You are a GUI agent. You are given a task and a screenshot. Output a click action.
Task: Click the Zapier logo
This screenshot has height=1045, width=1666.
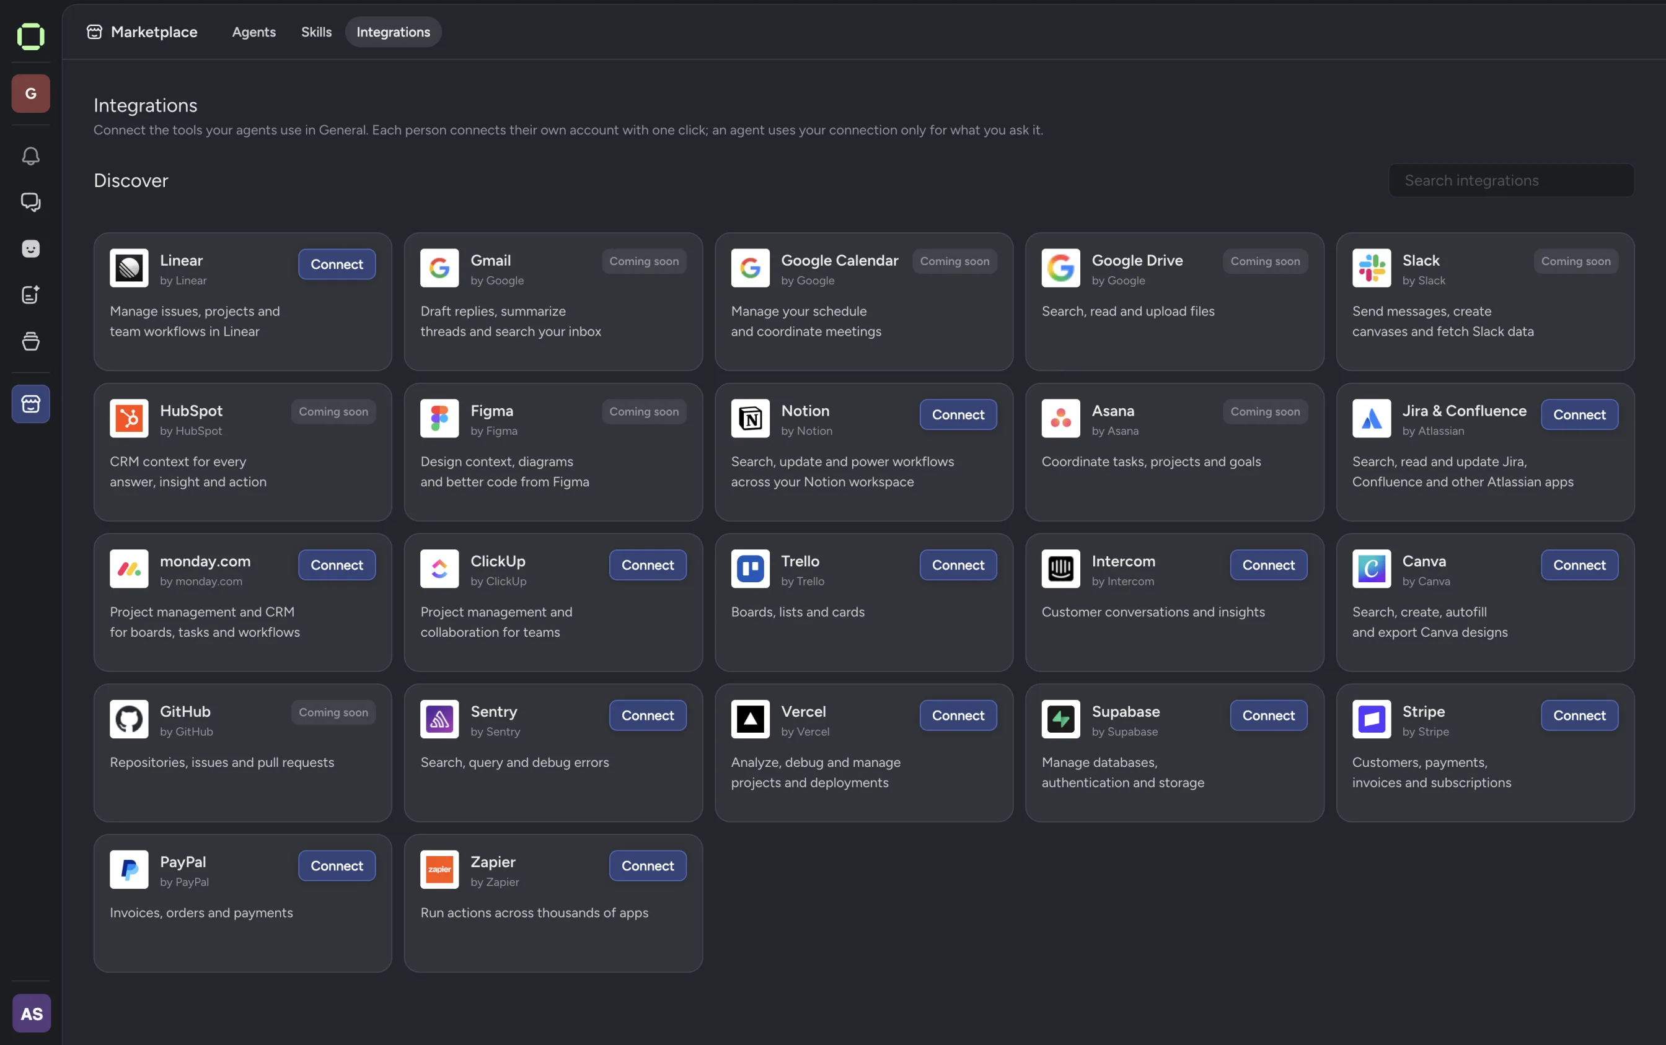440,870
